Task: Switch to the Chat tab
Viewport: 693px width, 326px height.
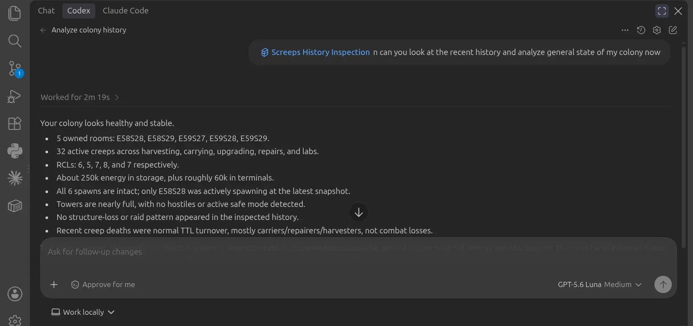Action: tap(46, 11)
